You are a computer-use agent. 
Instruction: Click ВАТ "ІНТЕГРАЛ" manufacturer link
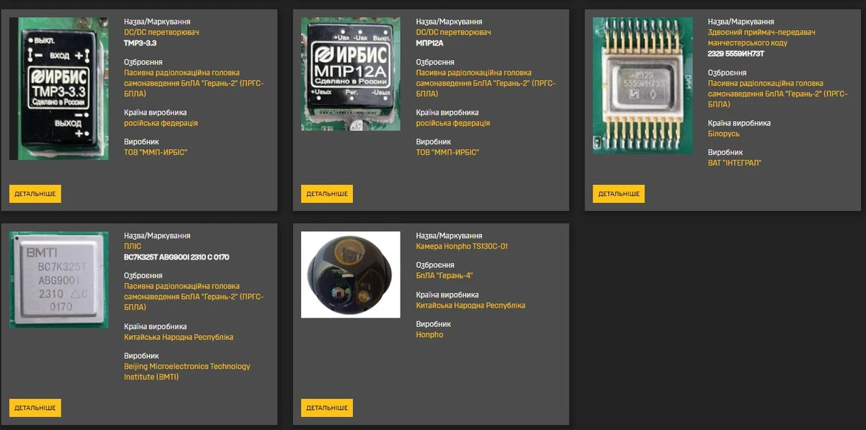point(735,163)
